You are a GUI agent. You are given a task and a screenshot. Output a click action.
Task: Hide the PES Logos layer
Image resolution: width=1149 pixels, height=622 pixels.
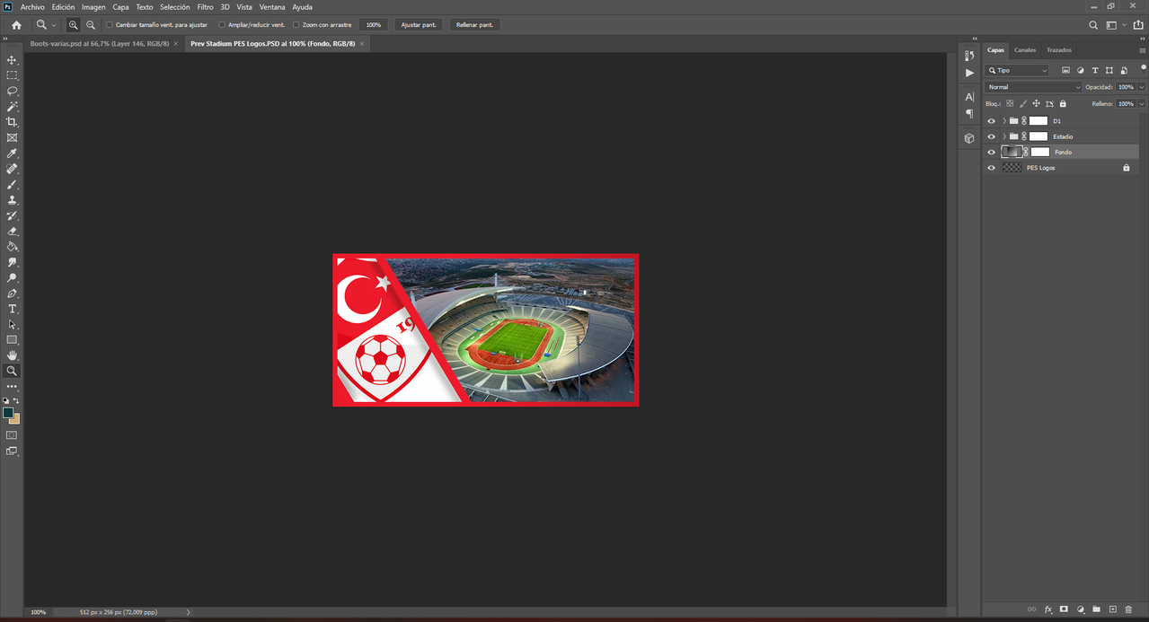992,168
